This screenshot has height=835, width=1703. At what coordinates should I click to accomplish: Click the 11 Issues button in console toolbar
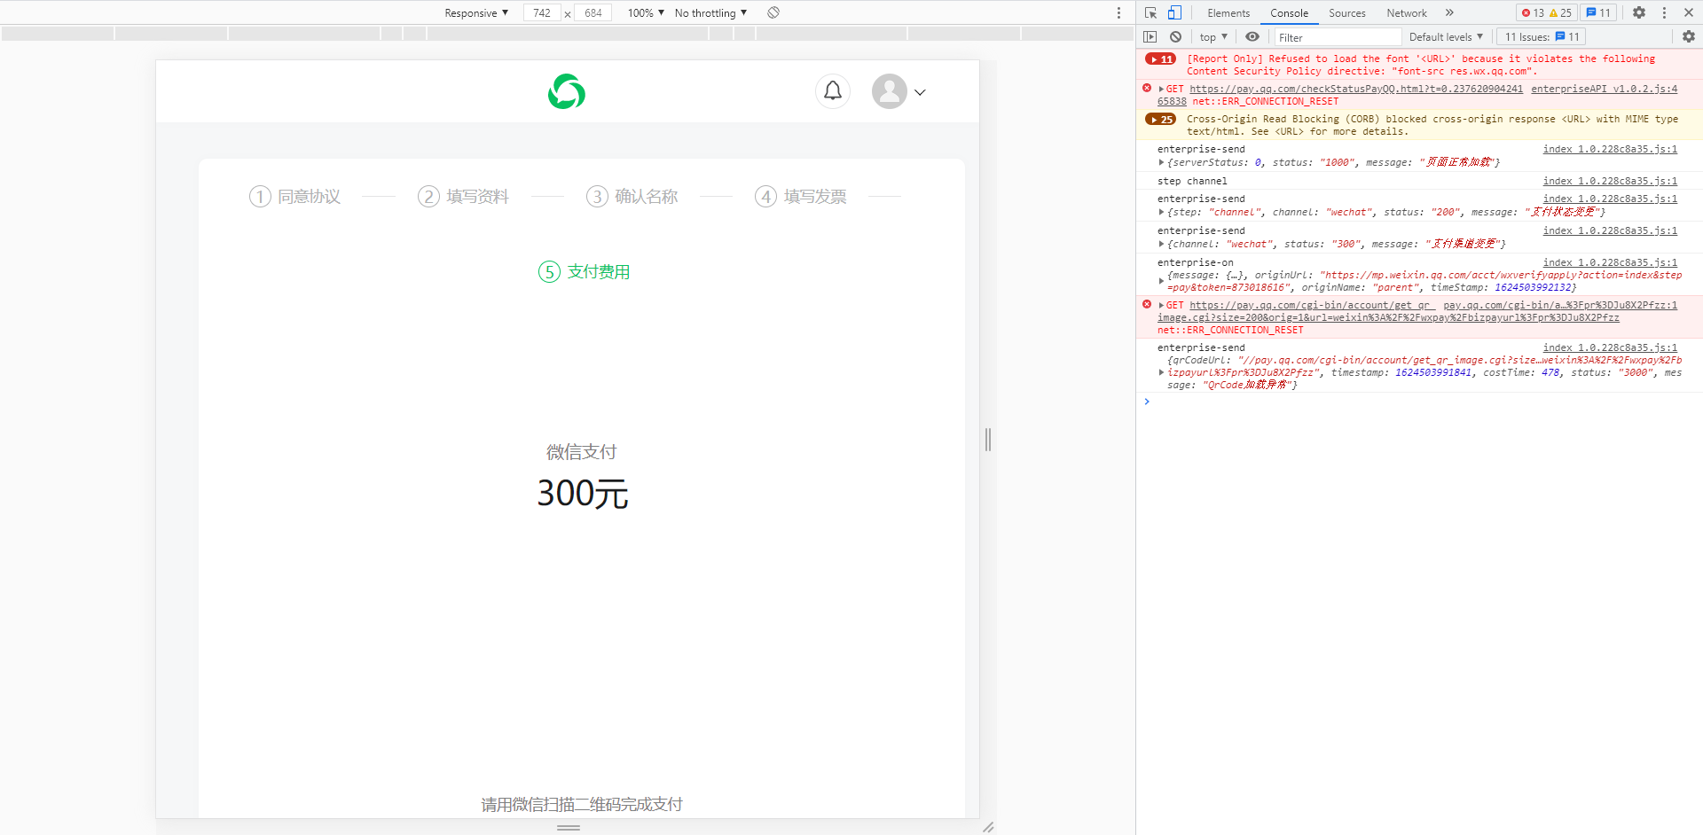1542,36
